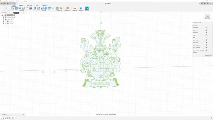Viewport: 213px width, 120px height.
Task: Click the Finish Sketch button
Action: [x=208, y=56]
